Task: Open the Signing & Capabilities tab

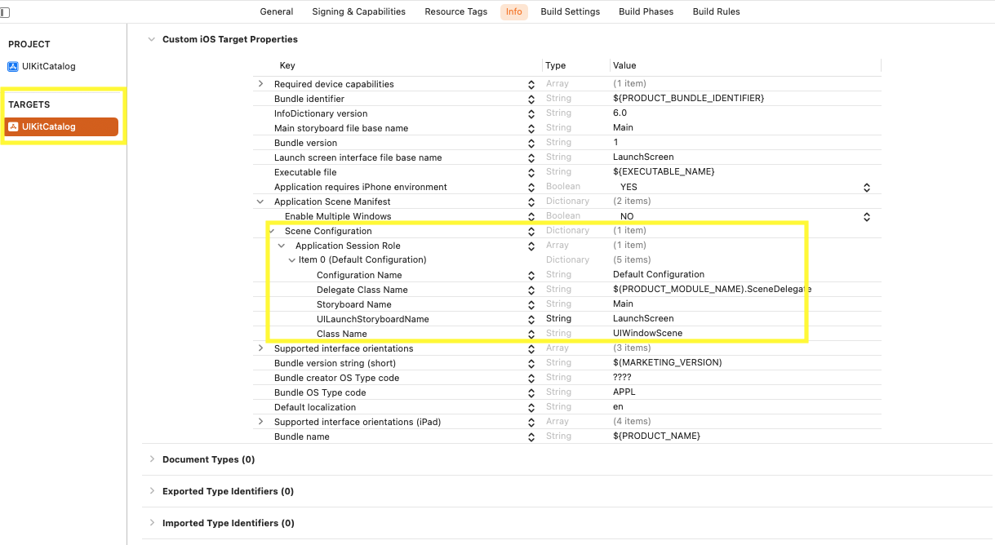Action: click(358, 11)
